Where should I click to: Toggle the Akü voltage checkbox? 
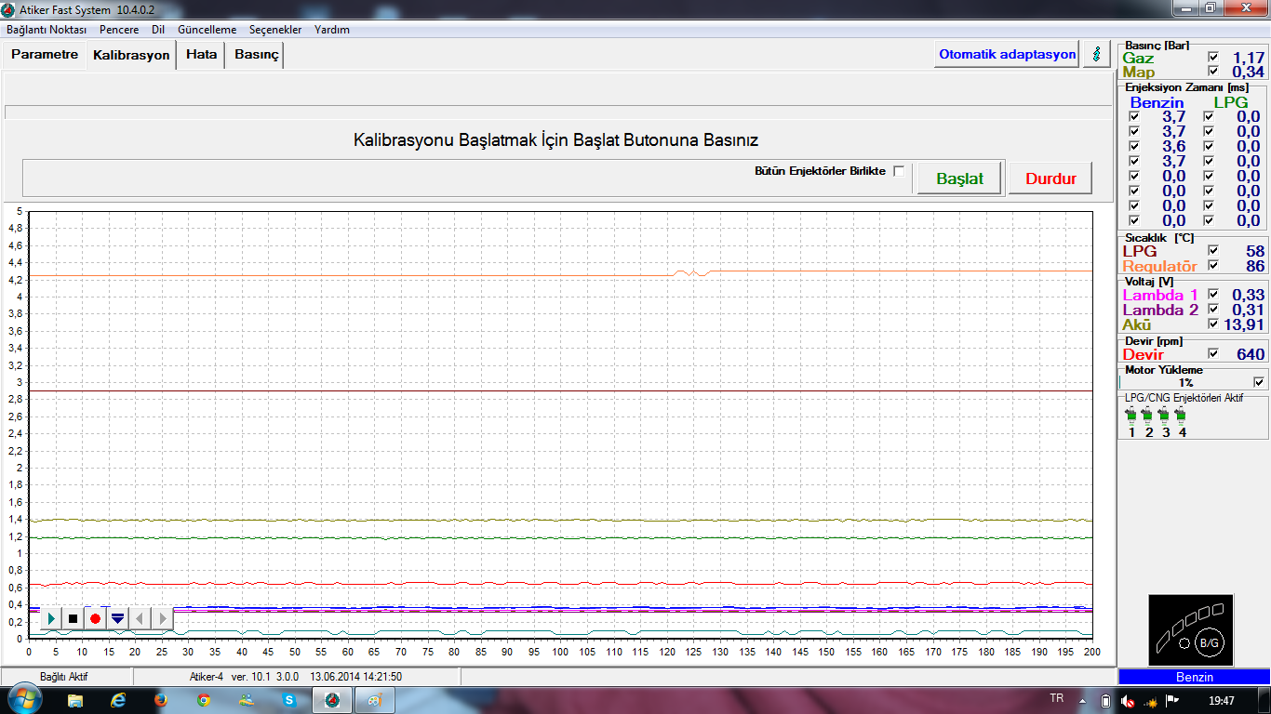click(x=1212, y=324)
